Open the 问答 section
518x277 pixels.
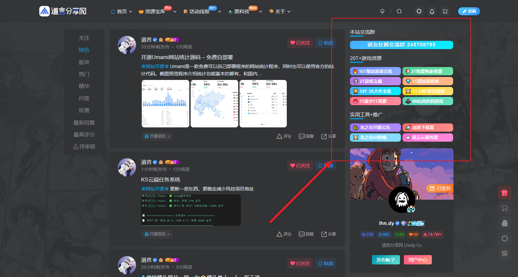[x=84, y=98]
